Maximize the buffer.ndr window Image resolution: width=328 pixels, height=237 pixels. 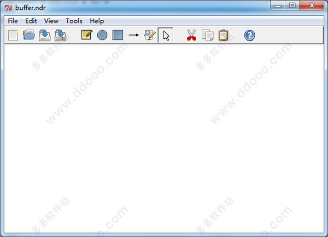(x=292, y=5)
